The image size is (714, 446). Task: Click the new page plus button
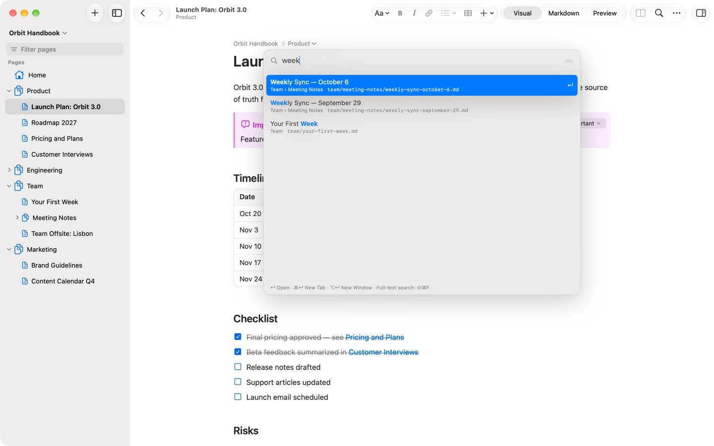[95, 13]
